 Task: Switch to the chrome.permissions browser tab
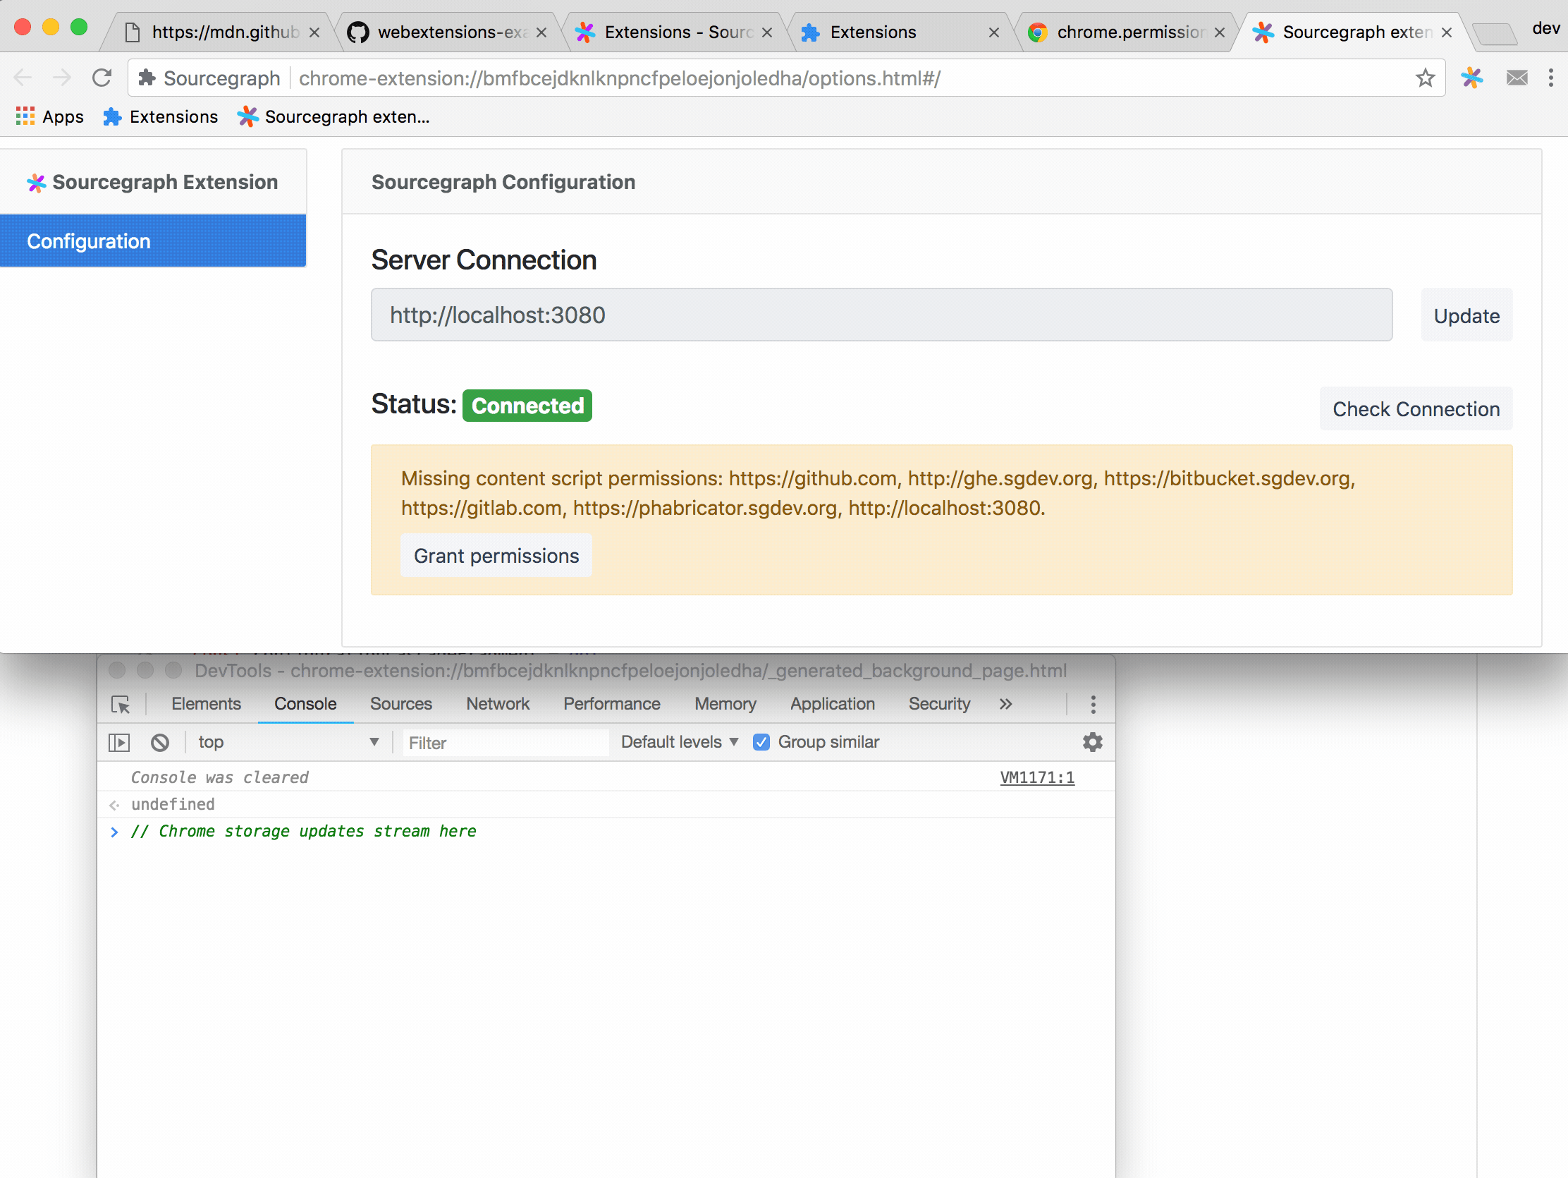coord(1129,32)
